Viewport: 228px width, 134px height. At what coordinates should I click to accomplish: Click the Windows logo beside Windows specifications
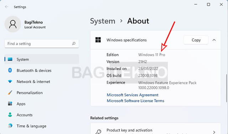pos(98,40)
